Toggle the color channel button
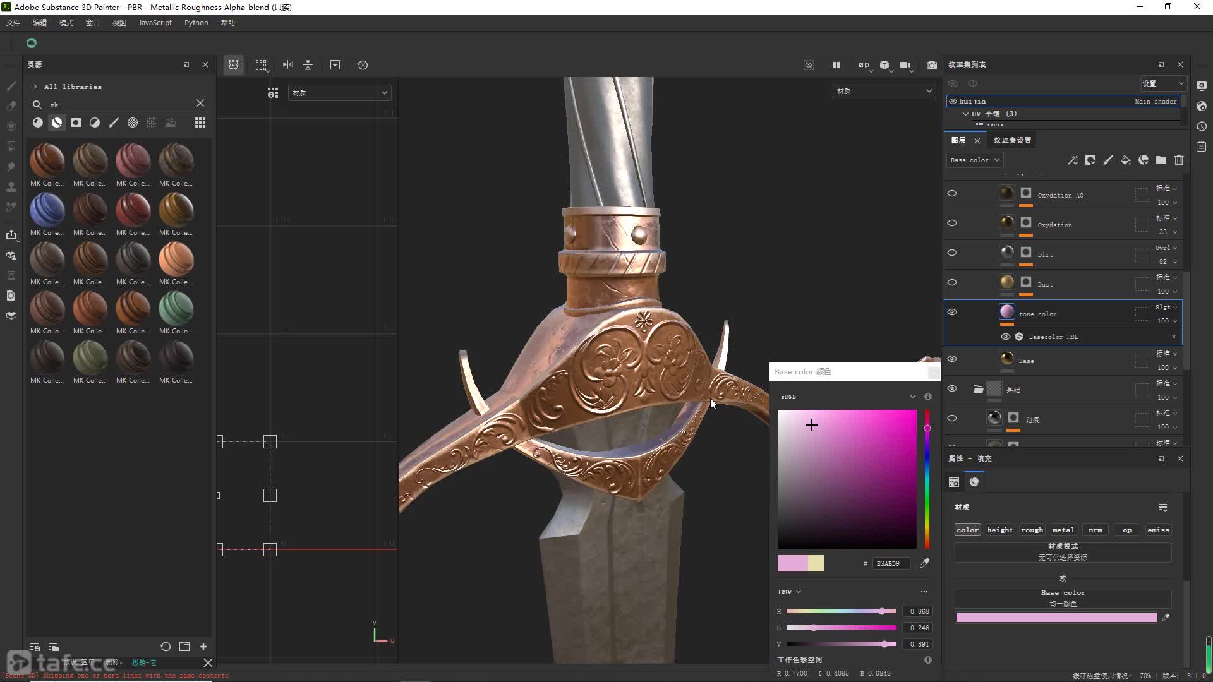 pyautogui.click(x=967, y=530)
